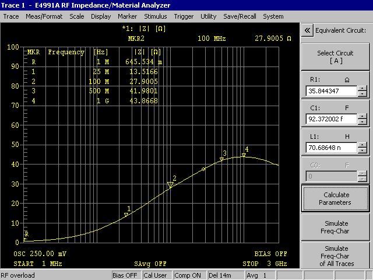Click the R reference marker at trace start
373x280 pixels.
click(x=25, y=239)
